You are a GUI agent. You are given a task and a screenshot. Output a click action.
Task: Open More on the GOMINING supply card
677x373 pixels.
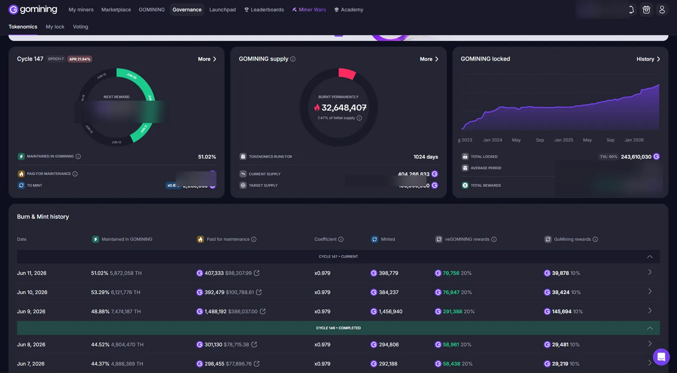click(x=429, y=59)
